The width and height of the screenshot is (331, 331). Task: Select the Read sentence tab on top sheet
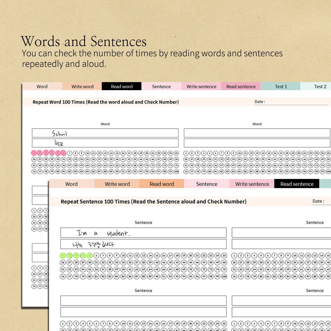[241, 86]
